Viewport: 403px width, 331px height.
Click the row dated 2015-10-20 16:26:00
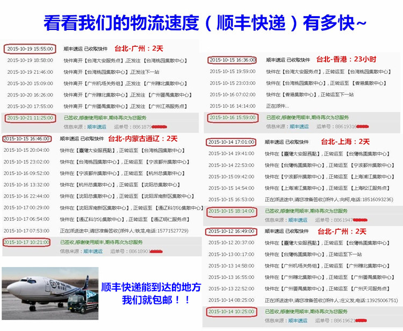pyautogui.click(x=99, y=95)
